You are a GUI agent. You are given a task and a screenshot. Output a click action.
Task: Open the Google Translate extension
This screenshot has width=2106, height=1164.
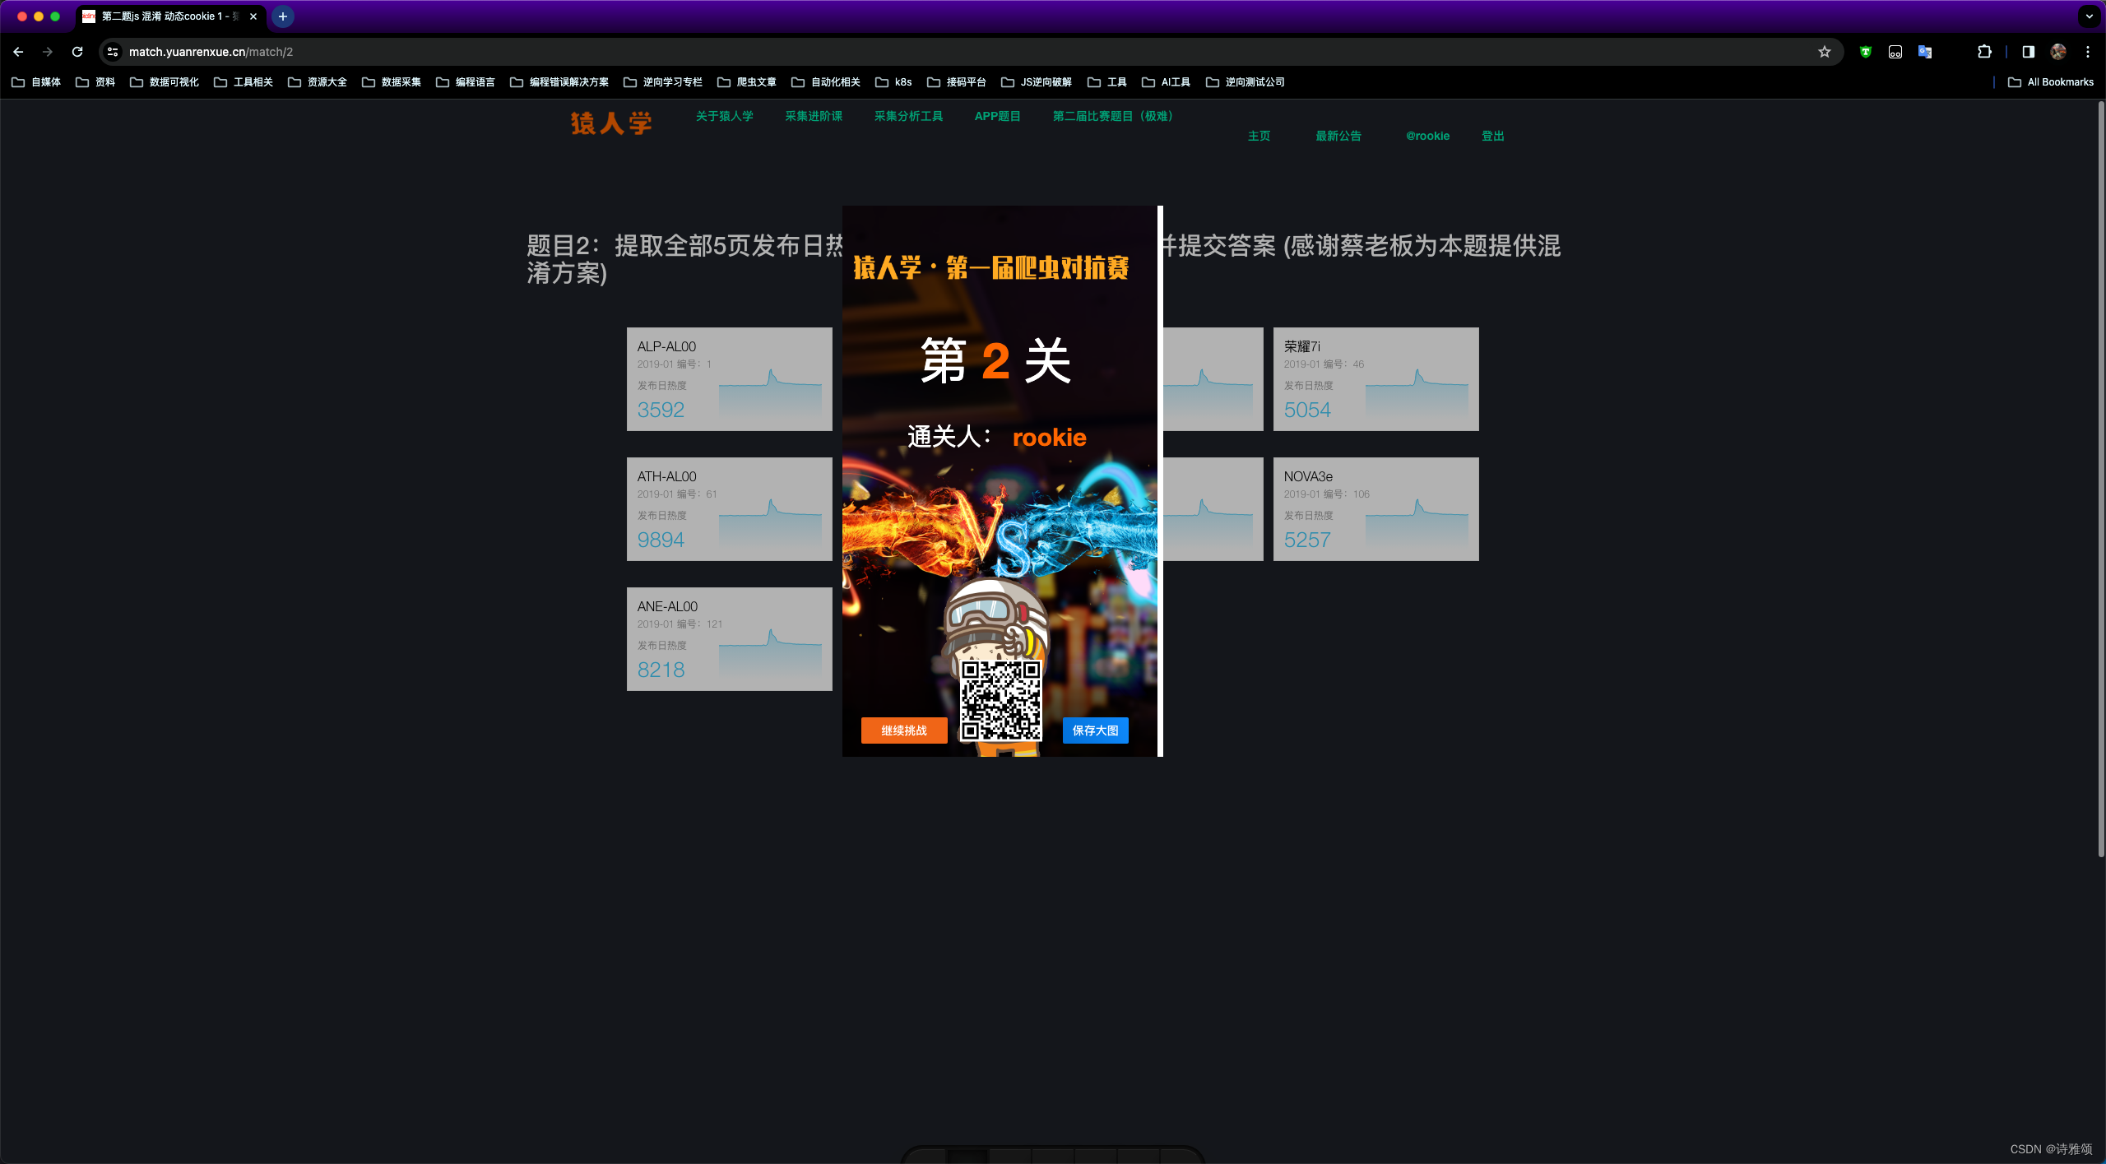[x=1925, y=51]
